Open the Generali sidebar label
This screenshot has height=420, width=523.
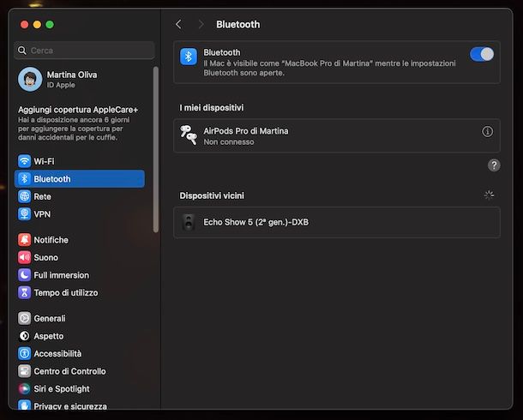coord(50,319)
